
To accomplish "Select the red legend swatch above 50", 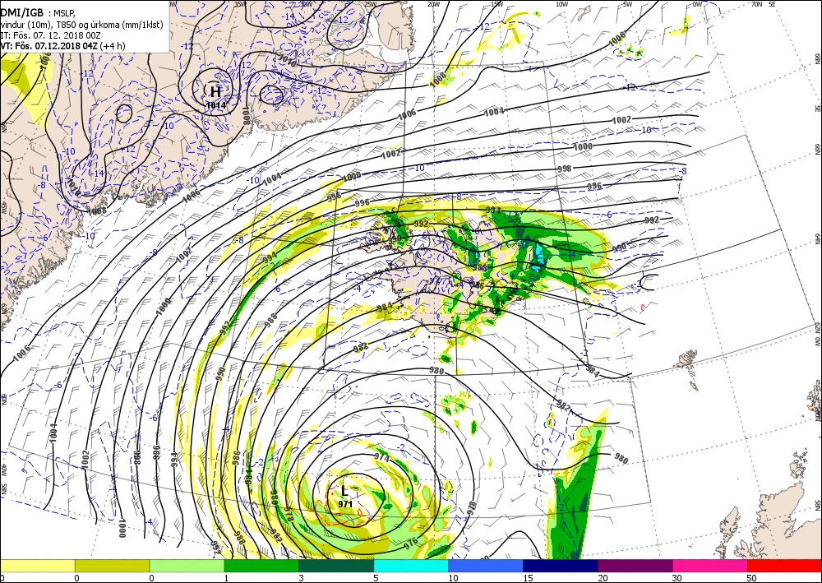I will tap(784, 566).
